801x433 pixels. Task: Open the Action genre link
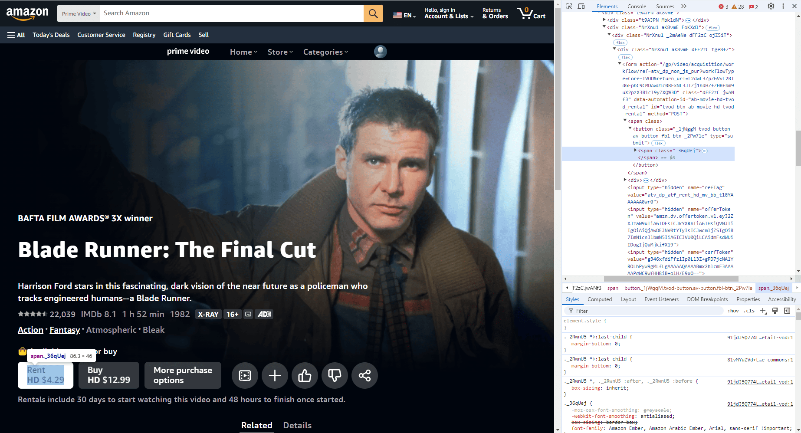(x=30, y=330)
